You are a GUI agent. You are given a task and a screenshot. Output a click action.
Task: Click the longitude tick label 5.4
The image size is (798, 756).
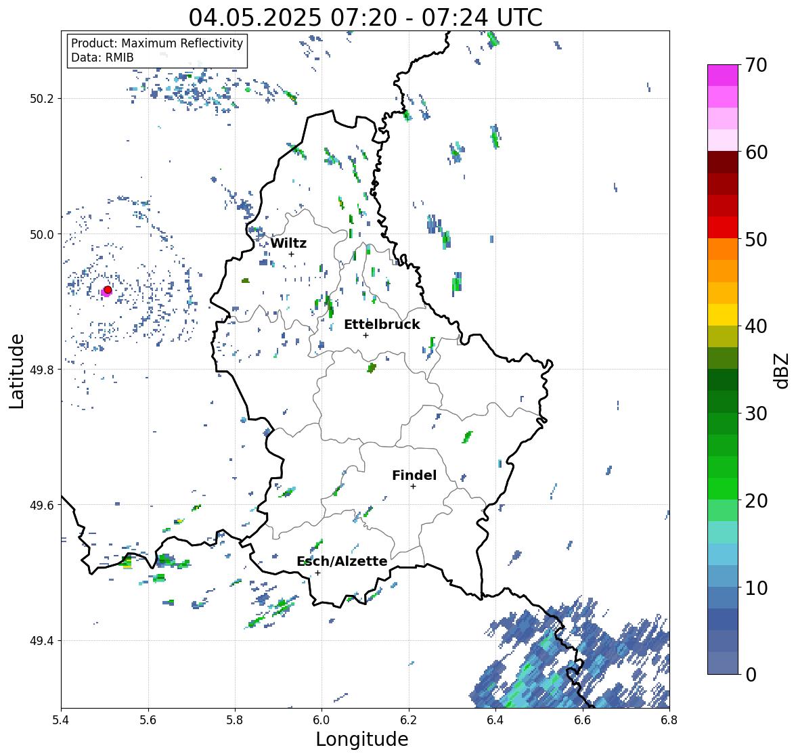(x=61, y=720)
